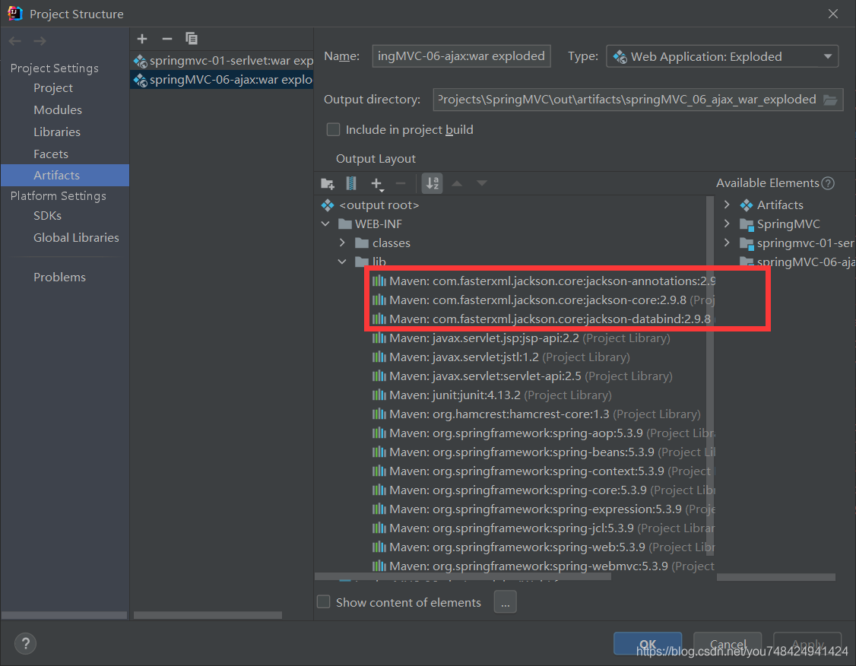Viewport: 856px width, 666px height.
Task: Collapse the WEB-INF tree node
Action: coord(325,224)
